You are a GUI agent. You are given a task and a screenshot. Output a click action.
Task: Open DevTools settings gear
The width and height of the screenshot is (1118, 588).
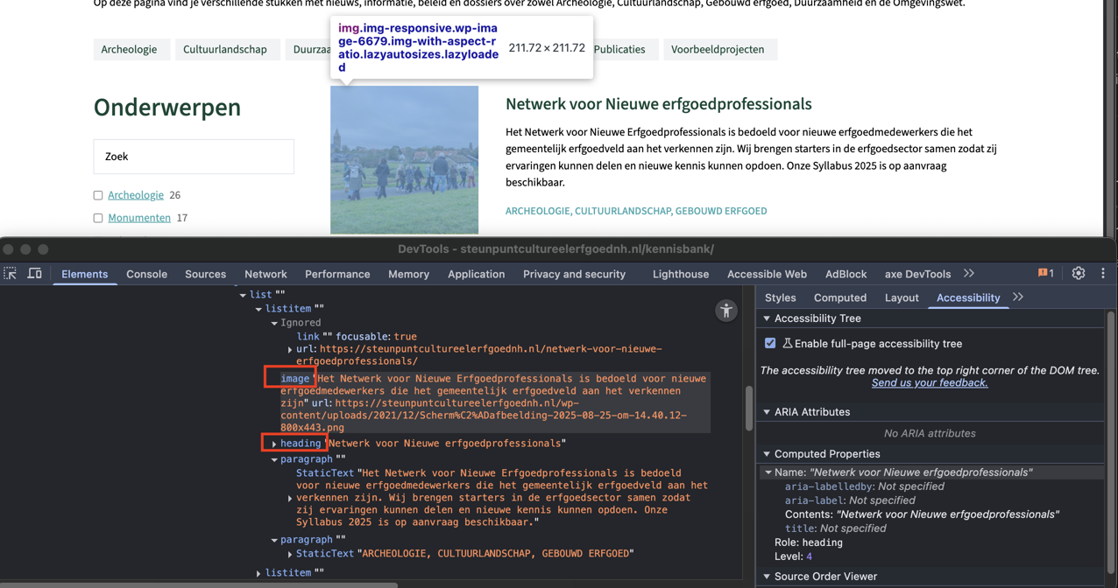tap(1078, 274)
